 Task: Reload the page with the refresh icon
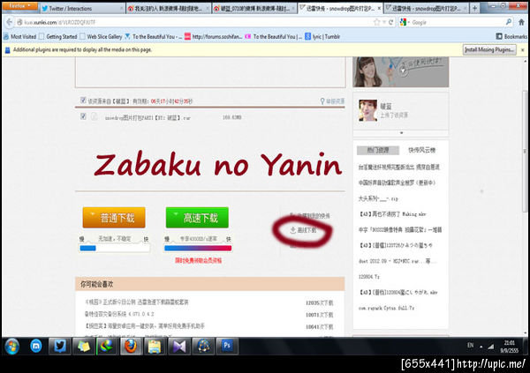(390, 22)
